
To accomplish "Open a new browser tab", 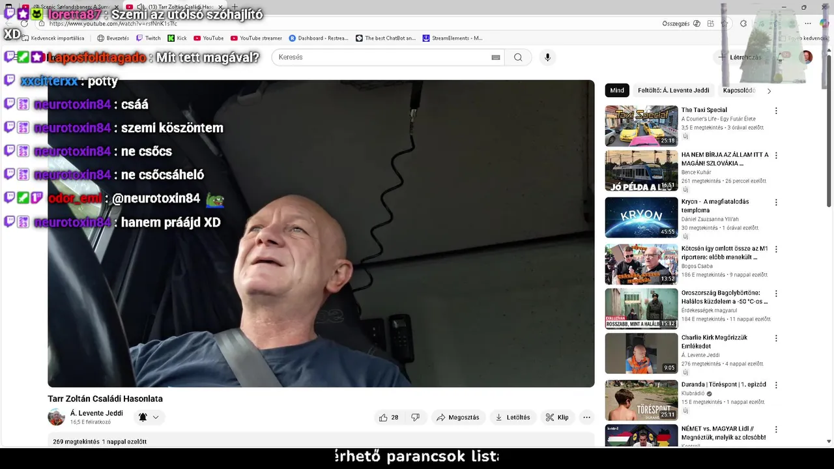I will 235,7.
